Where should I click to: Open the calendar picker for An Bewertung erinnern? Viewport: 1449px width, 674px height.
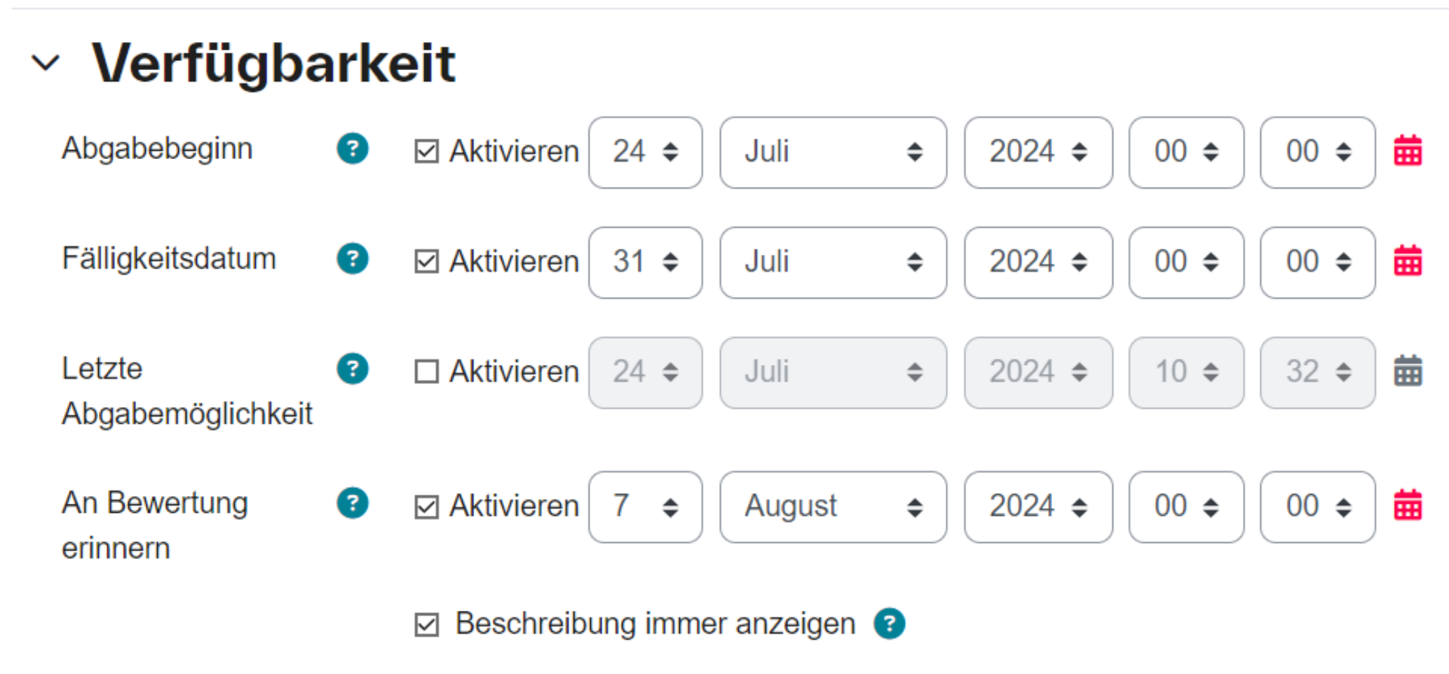click(1408, 506)
